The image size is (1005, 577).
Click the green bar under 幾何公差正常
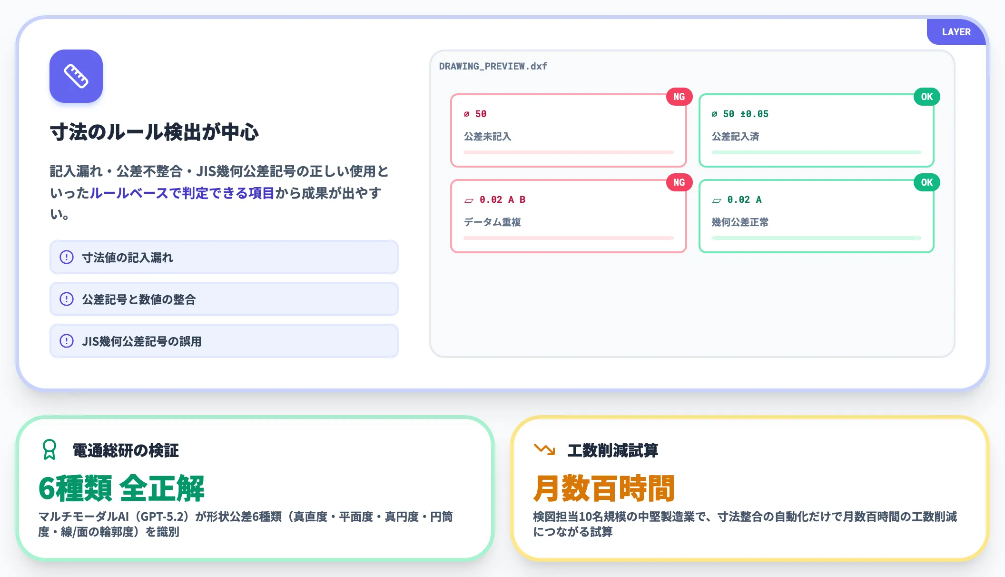point(816,238)
